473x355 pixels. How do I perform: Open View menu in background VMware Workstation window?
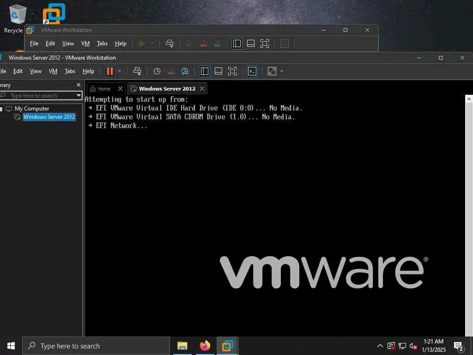point(68,43)
